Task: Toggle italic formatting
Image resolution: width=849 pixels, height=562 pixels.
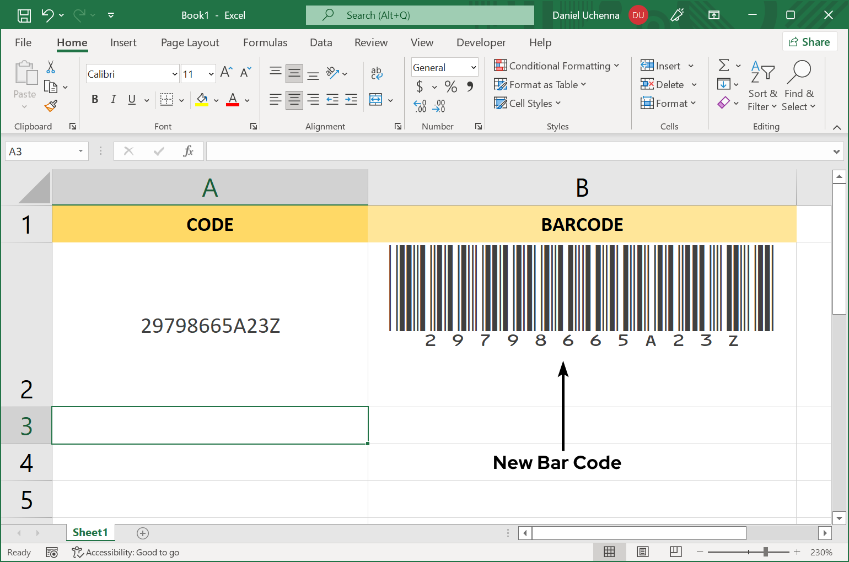Action: tap(113, 99)
